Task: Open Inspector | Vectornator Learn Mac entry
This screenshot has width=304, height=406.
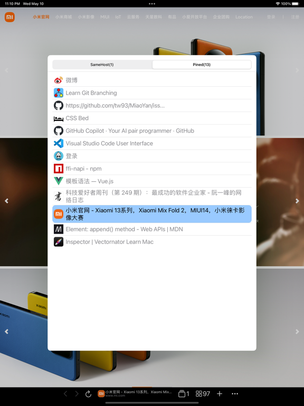Action: click(152, 242)
